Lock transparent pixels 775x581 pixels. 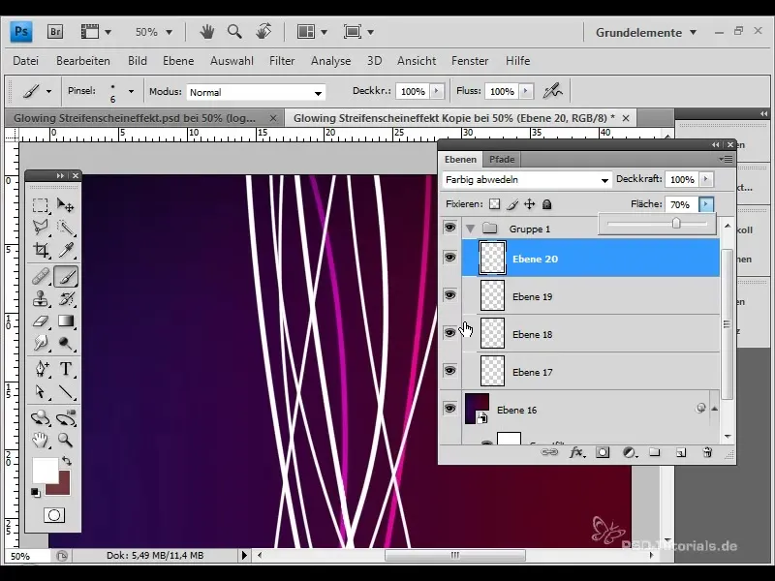[x=494, y=204]
